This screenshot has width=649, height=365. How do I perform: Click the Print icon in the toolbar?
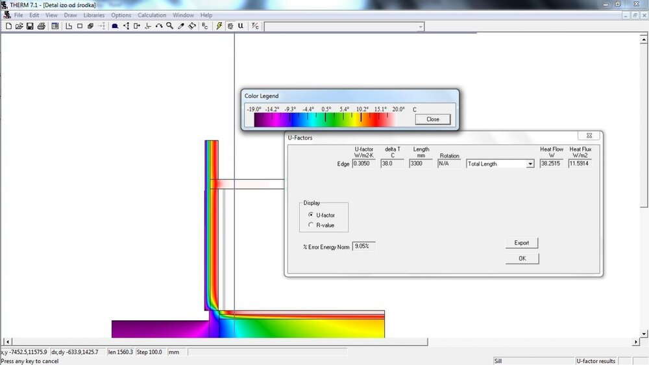point(41,26)
